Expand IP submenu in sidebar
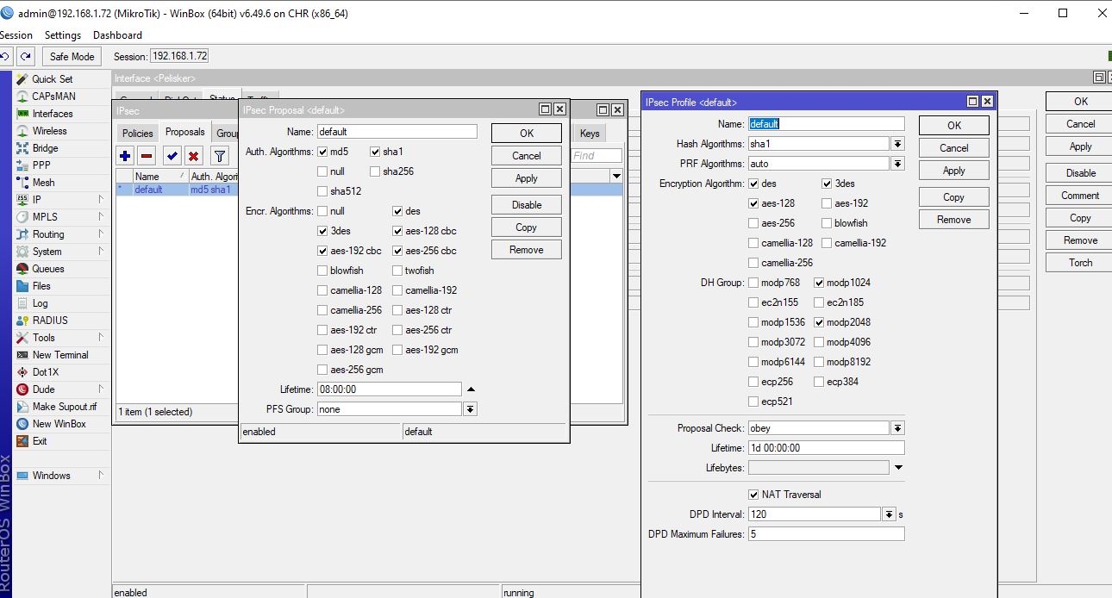The image size is (1112, 598). coord(101,200)
